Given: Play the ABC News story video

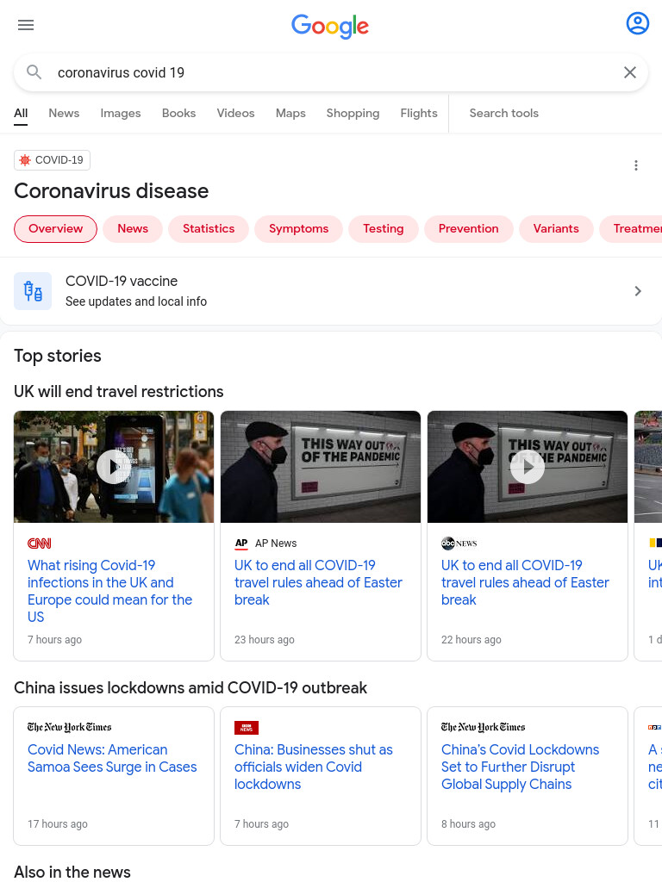Looking at the screenshot, I should (528, 467).
